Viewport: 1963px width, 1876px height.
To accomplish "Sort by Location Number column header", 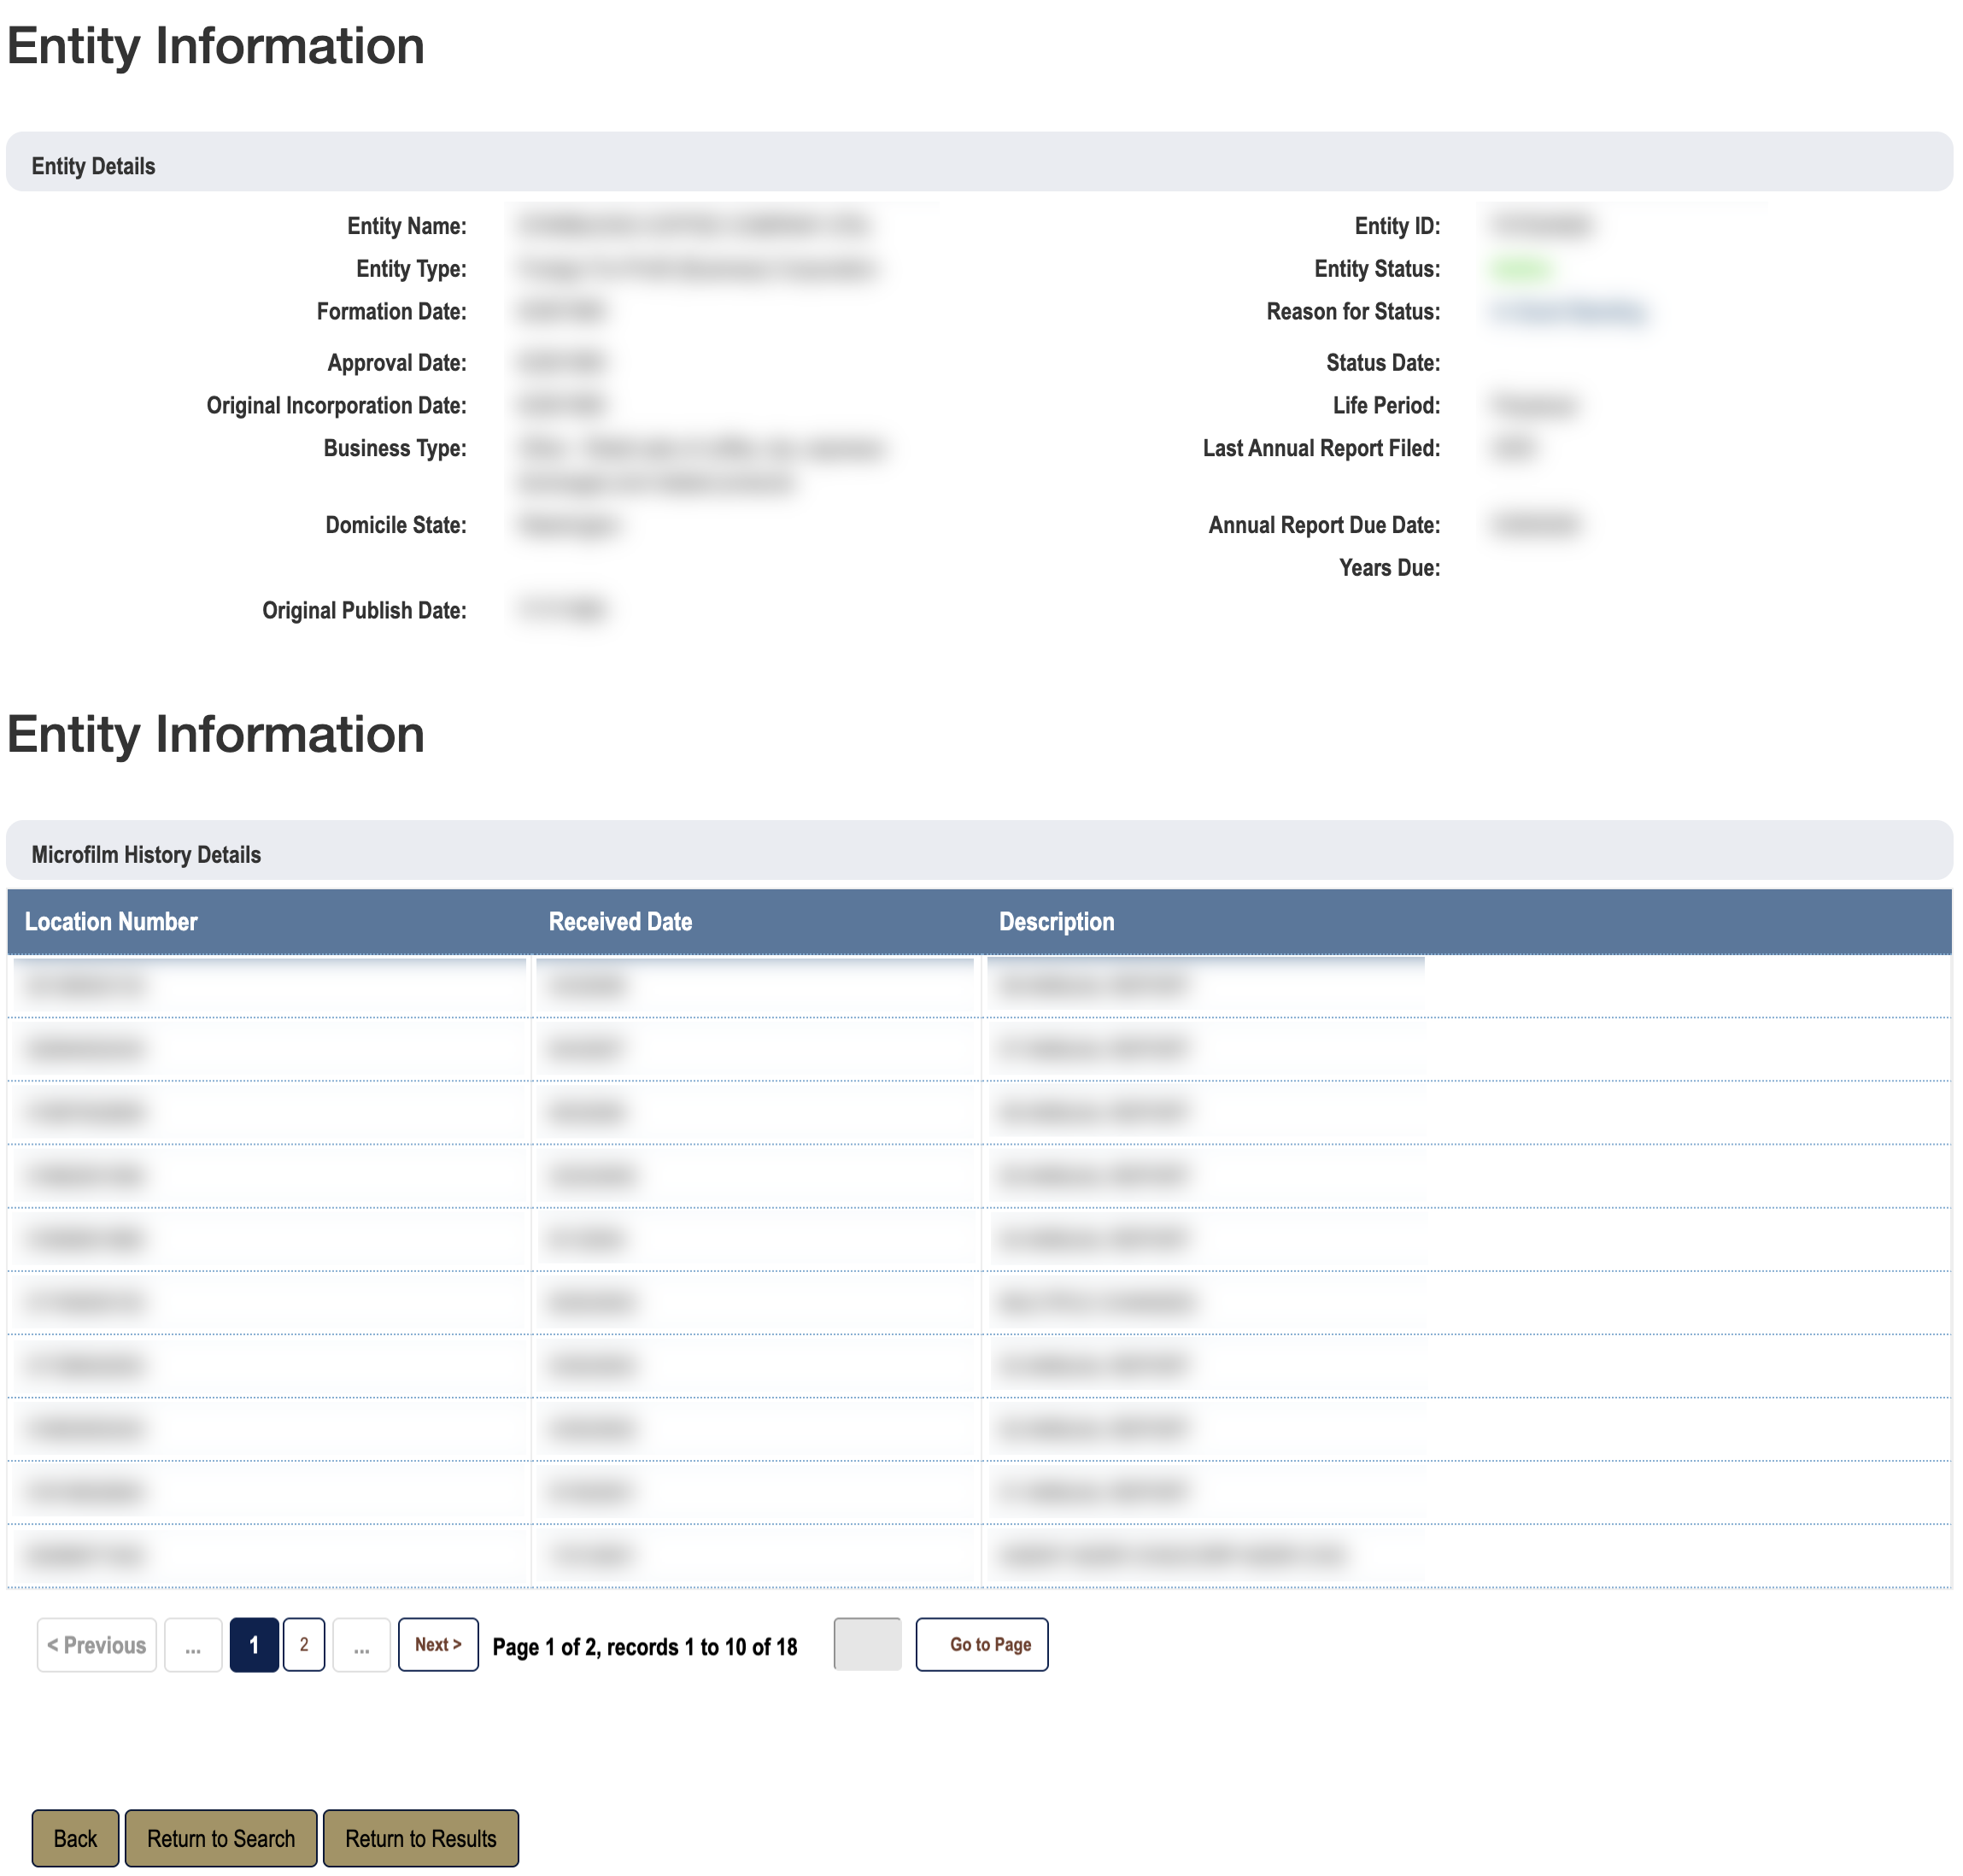I will point(111,921).
